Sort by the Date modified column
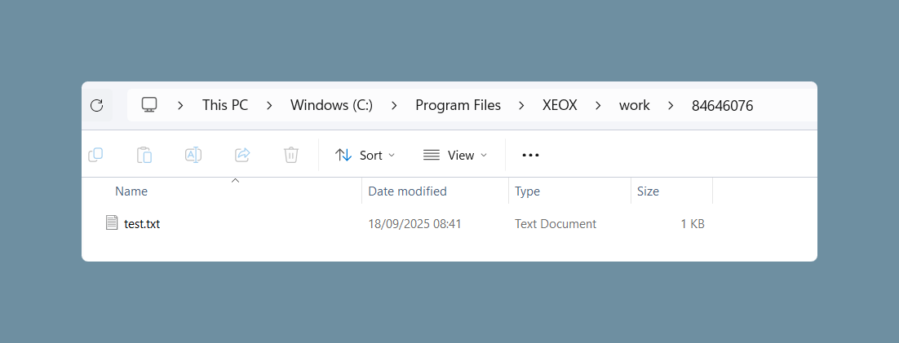This screenshot has height=343, width=899. [x=407, y=191]
